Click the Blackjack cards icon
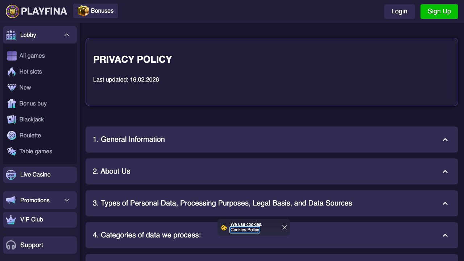The image size is (464, 261). [12, 120]
